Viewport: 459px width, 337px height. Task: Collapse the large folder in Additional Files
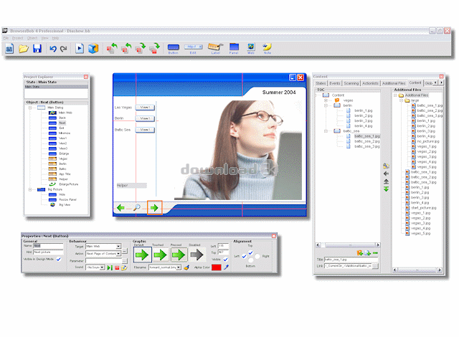point(402,100)
